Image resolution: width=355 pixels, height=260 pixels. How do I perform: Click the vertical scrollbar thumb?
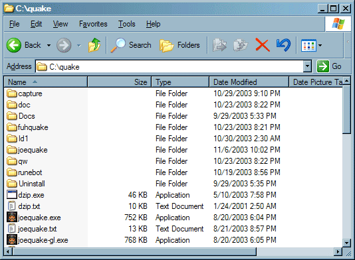[346, 109]
